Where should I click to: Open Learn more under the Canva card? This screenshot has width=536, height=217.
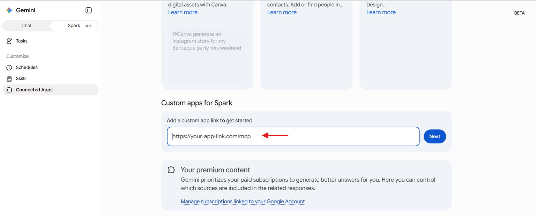click(x=183, y=12)
